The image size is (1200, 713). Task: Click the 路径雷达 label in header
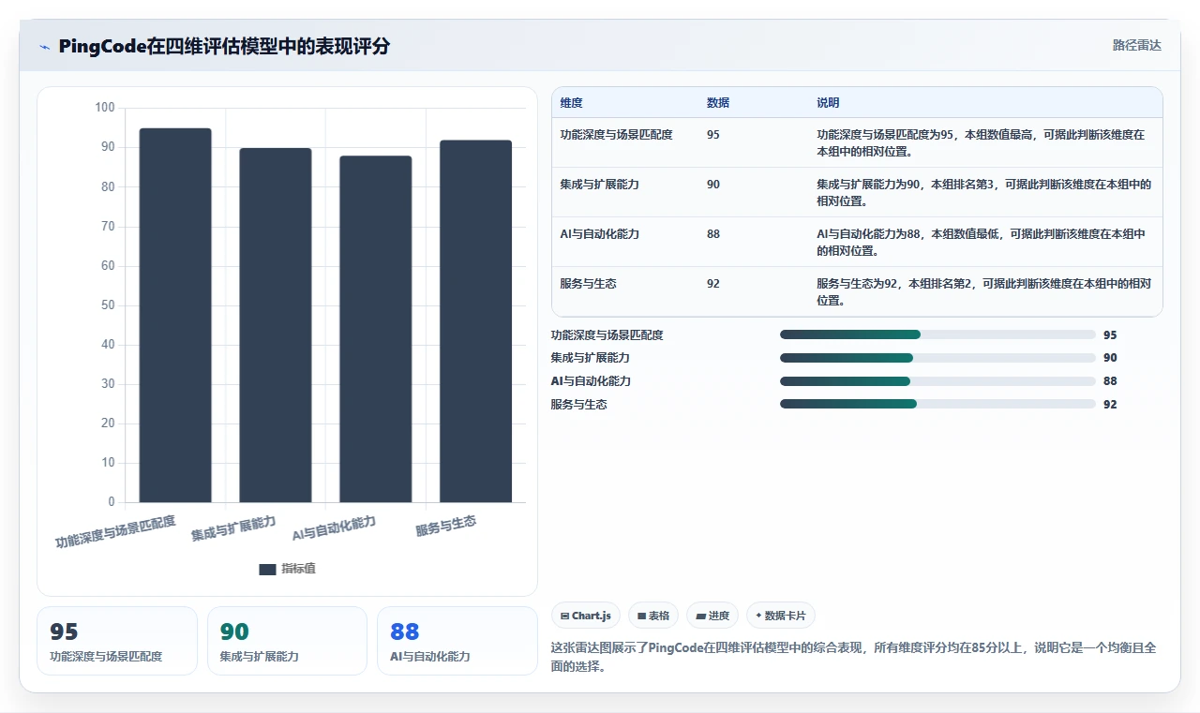[1136, 45]
